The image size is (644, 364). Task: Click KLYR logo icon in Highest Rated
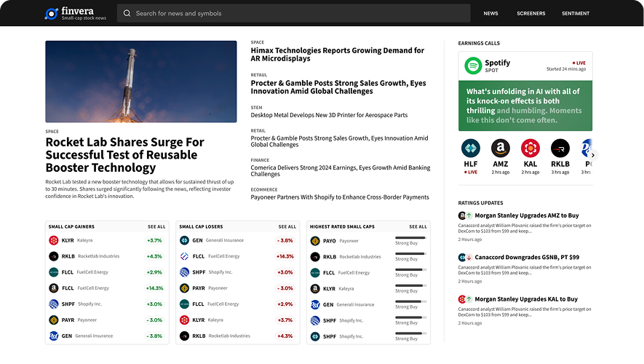(x=315, y=289)
